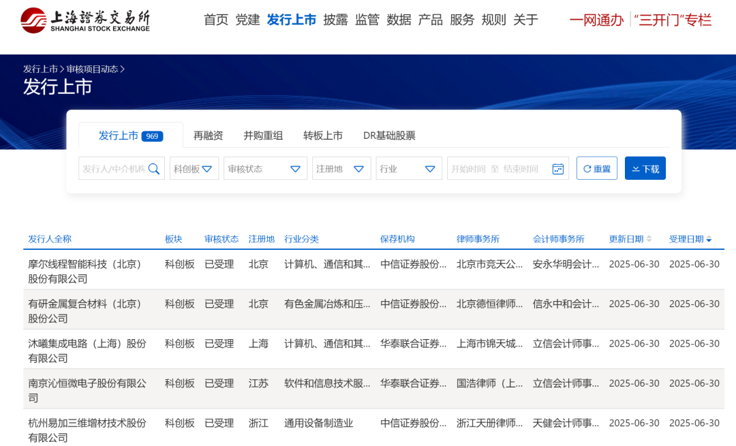Click the 969 count badge on 发行上市
The image size is (736, 446).
pyautogui.click(x=153, y=136)
